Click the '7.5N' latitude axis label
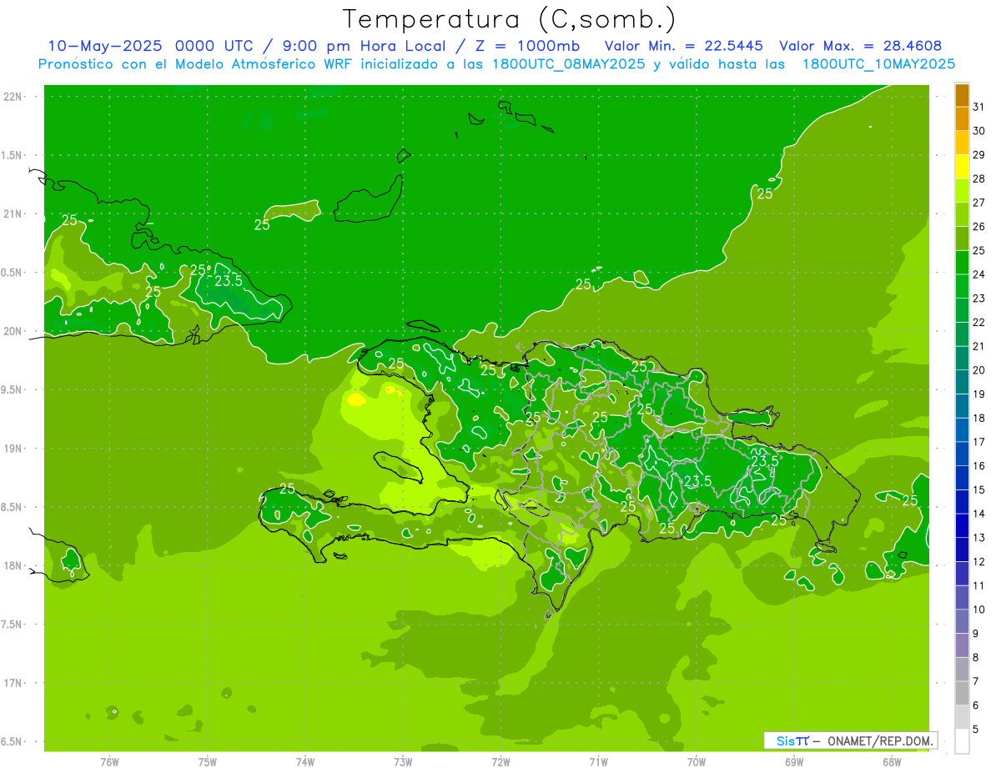This screenshot has width=1001, height=773. (x=12, y=624)
